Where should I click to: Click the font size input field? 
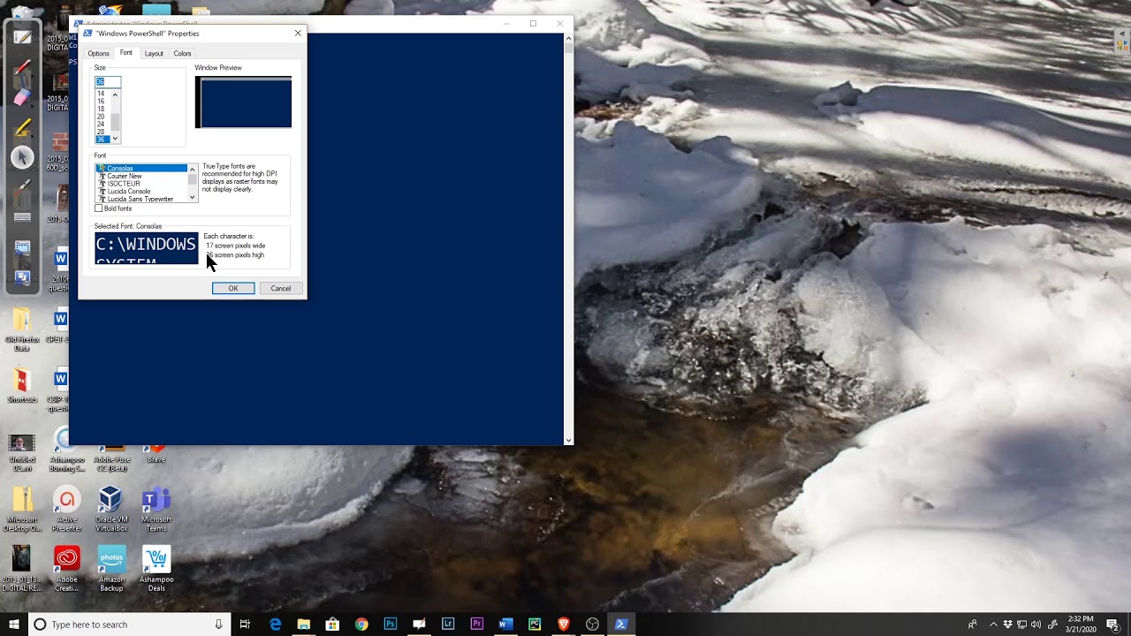[x=108, y=81]
